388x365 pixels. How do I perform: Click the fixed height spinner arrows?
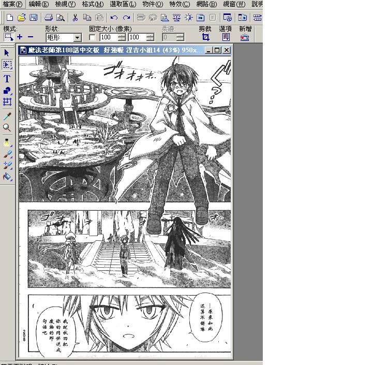pos(150,38)
